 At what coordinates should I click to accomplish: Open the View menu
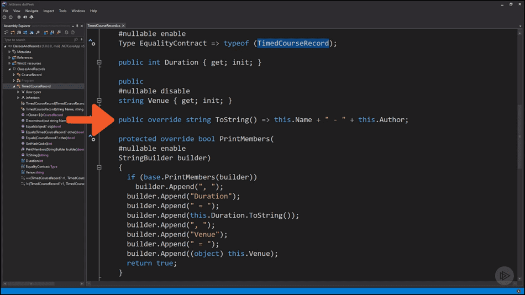click(x=17, y=10)
